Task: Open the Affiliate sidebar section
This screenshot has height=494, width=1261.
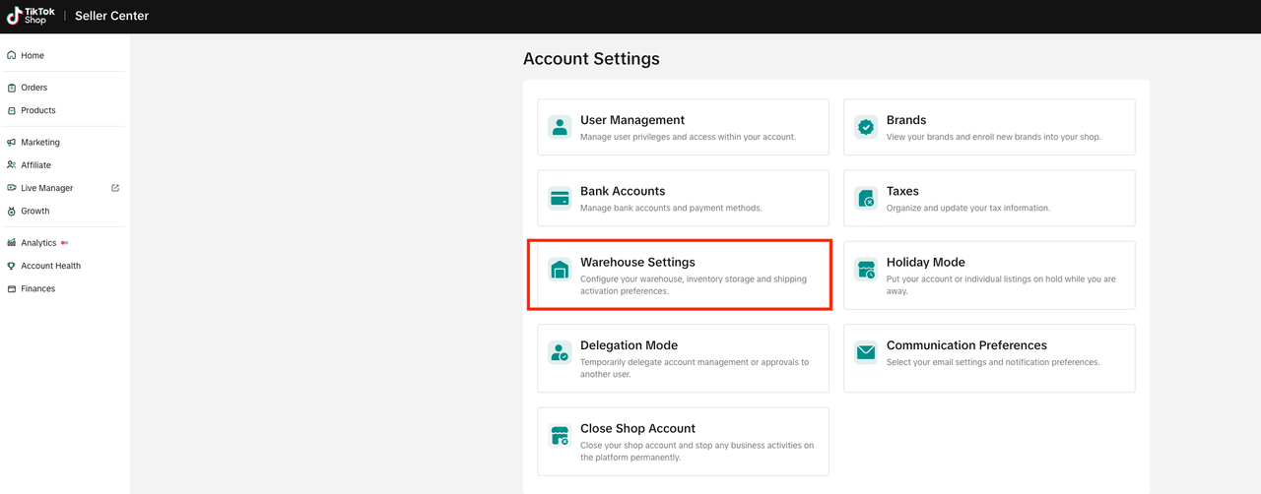Action: 36,165
